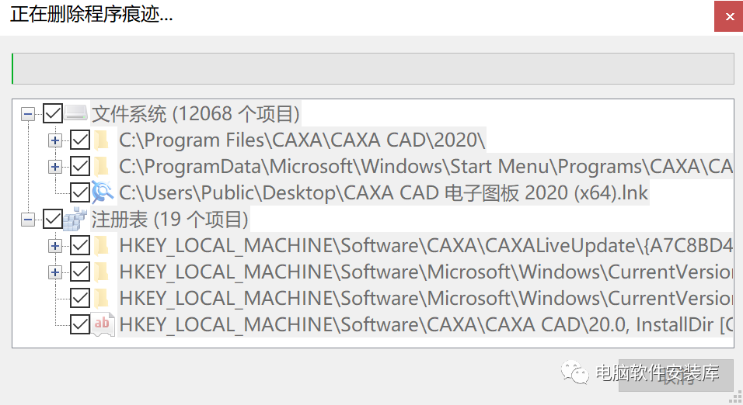Select the CAXA CAD\20.0, InstallDir row
The image size is (743, 405).
tap(426, 325)
